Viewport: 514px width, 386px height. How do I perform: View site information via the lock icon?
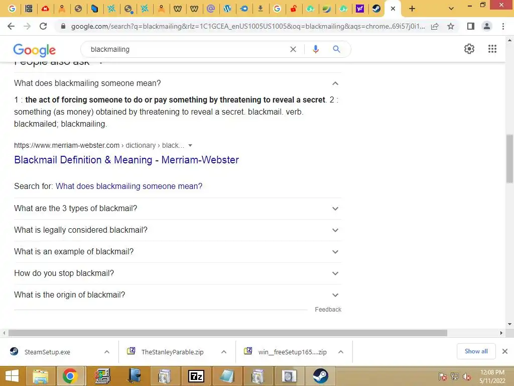coord(63,26)
